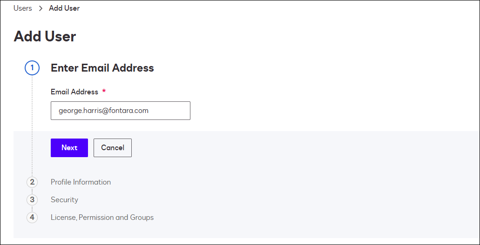Focus the Email Address input field
Image resolution: width=480 pixels, height=245 pixels.
point(121,111)
